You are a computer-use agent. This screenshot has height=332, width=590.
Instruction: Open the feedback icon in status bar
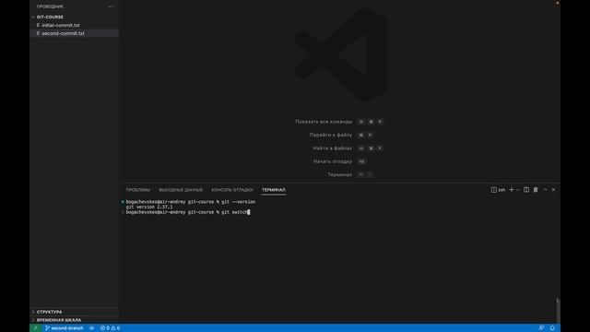click(x=541, y=328)
